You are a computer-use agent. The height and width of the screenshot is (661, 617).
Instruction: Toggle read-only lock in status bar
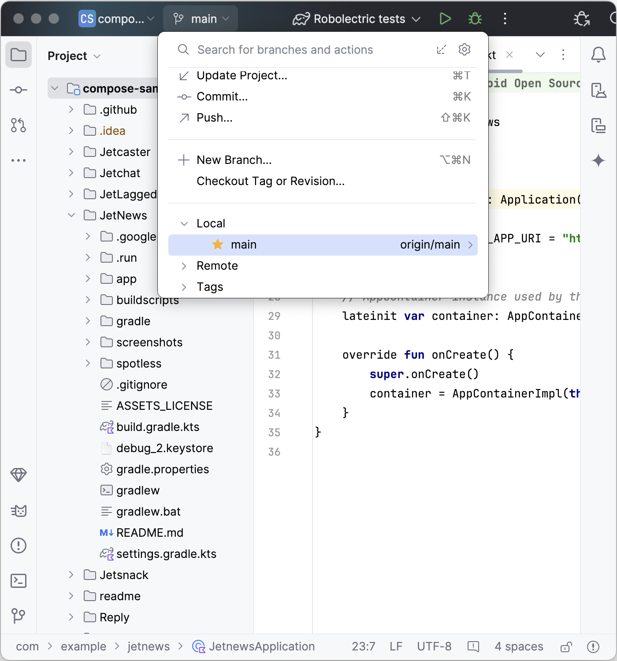coord(566,646)
